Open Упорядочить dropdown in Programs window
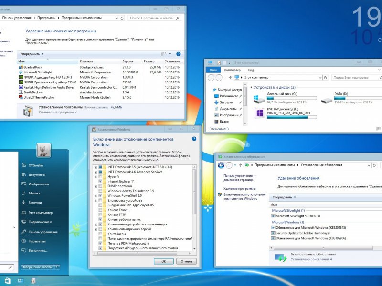The image size is (382, 286). [32, 54]
